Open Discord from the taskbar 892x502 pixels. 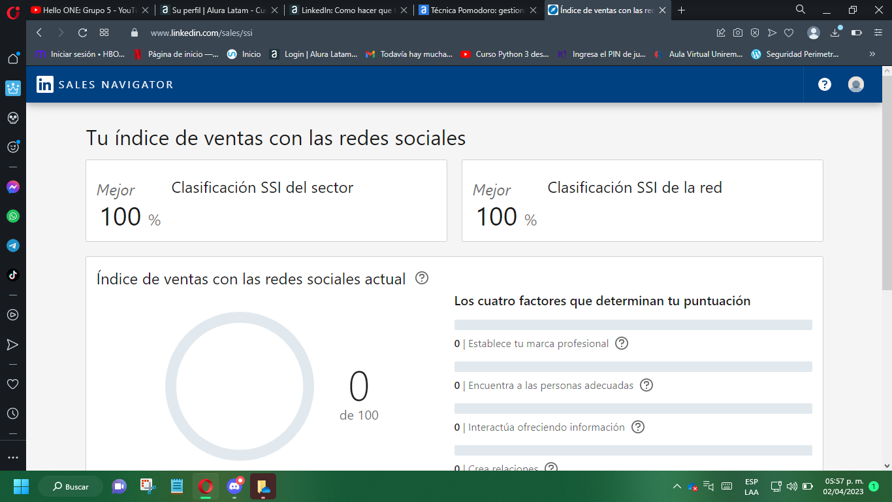tap(234, 486)
